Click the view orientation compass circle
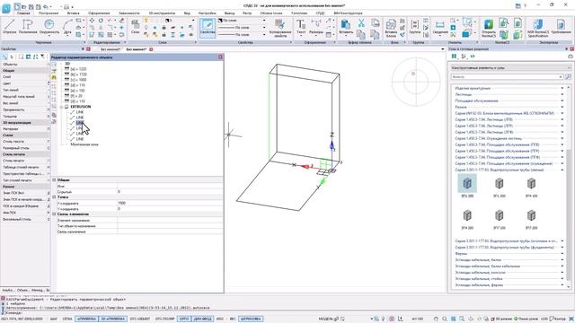 pyautogui.click(x=416, y=82)
